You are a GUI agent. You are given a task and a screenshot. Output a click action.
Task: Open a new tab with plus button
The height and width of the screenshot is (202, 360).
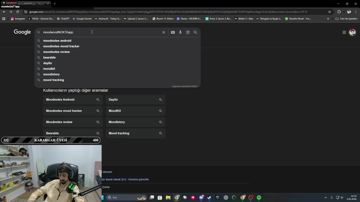click(x=55, y=4)
